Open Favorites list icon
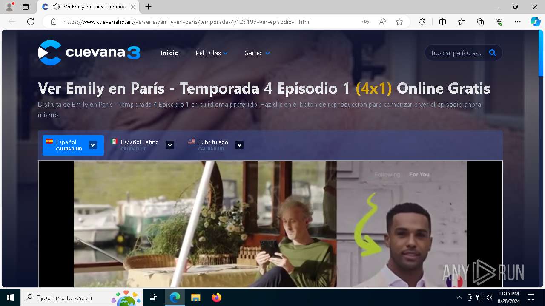Viewport: 545px width, 306px height. (462, 22)
